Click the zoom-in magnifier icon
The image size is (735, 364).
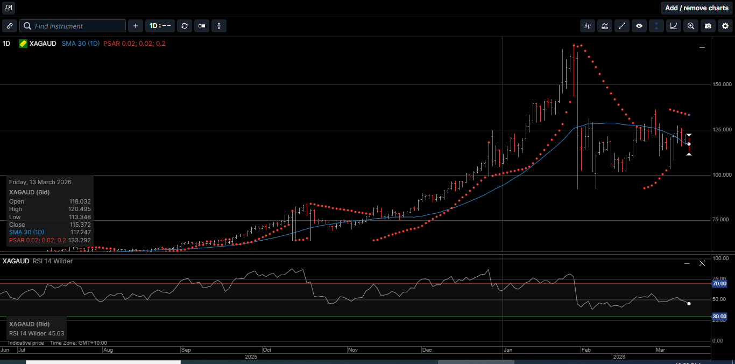click(x=691, y=26)
